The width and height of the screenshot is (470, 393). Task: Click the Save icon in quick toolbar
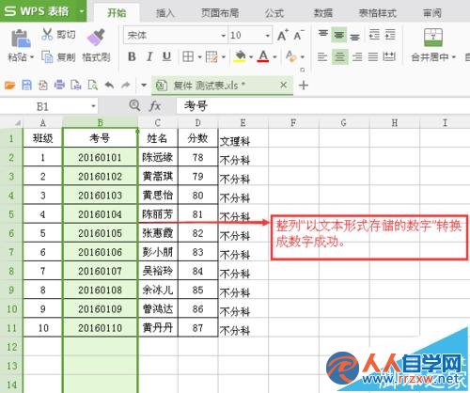click(26, 85)
